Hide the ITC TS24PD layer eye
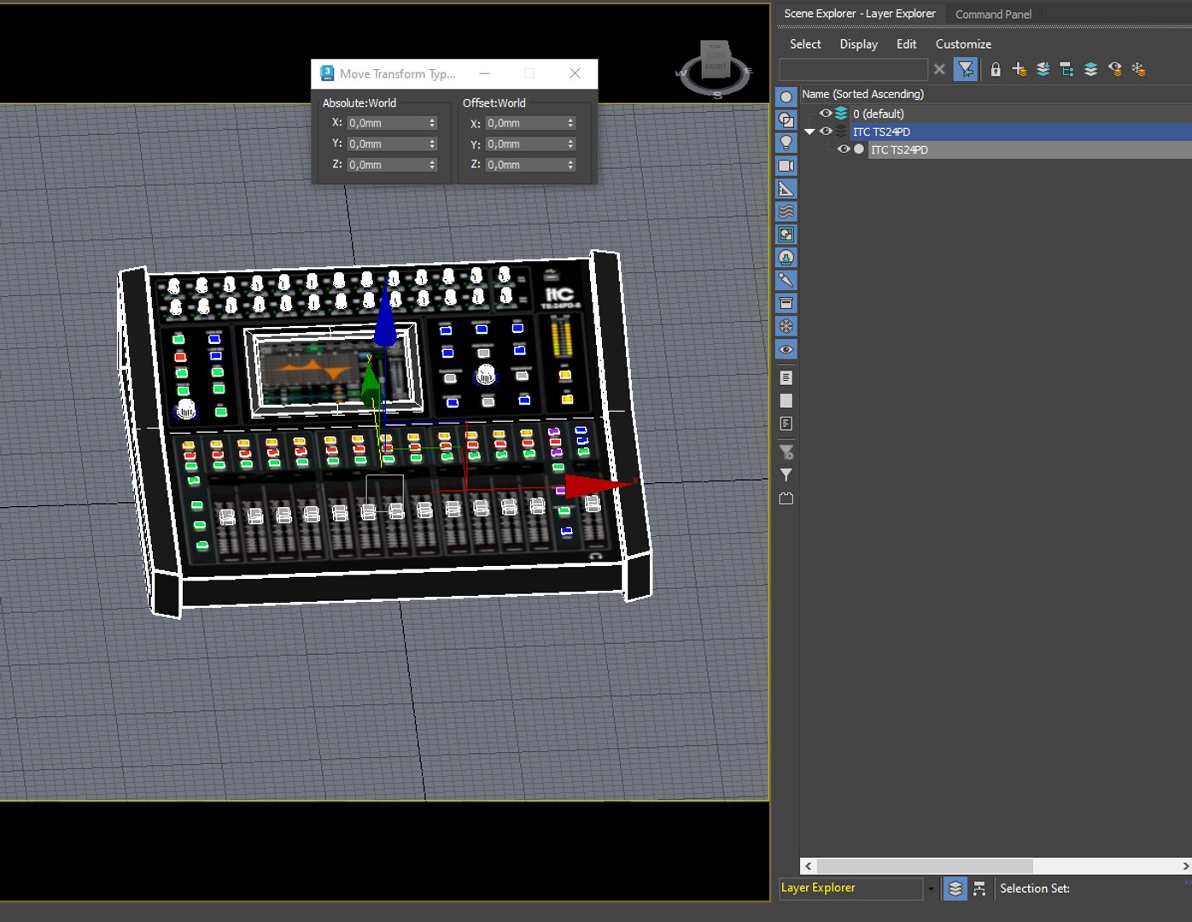1192x922 pixels. pyautogui.click(x=826, y=131)
